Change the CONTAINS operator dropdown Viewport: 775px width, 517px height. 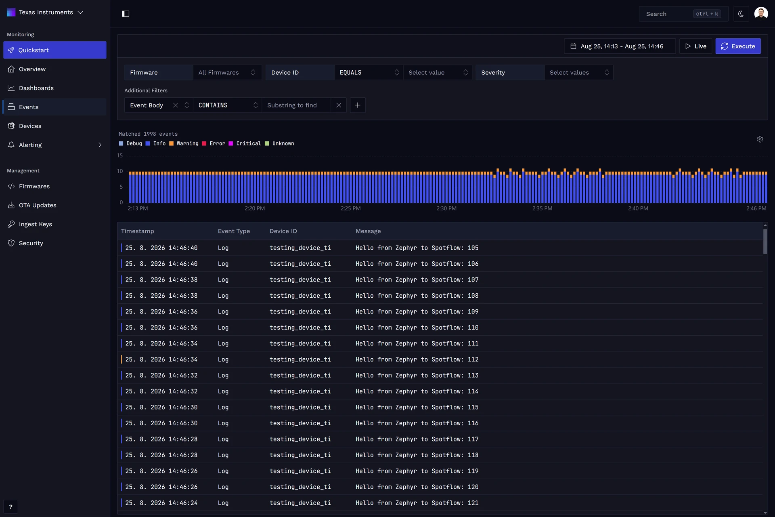point(227,105)
